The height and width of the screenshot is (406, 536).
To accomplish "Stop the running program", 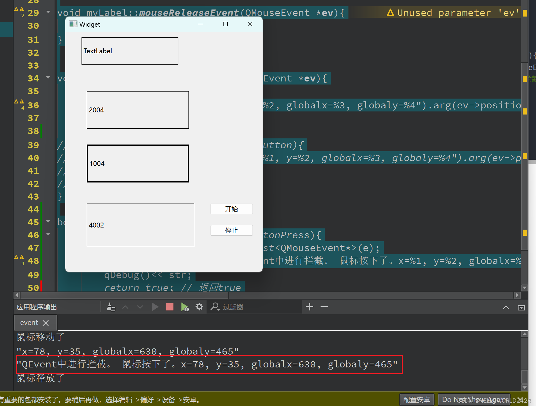I will pyautogui.click(x=170, y=307).
